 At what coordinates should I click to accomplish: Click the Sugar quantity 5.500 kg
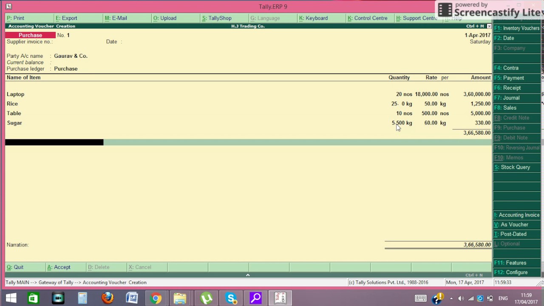402,123
